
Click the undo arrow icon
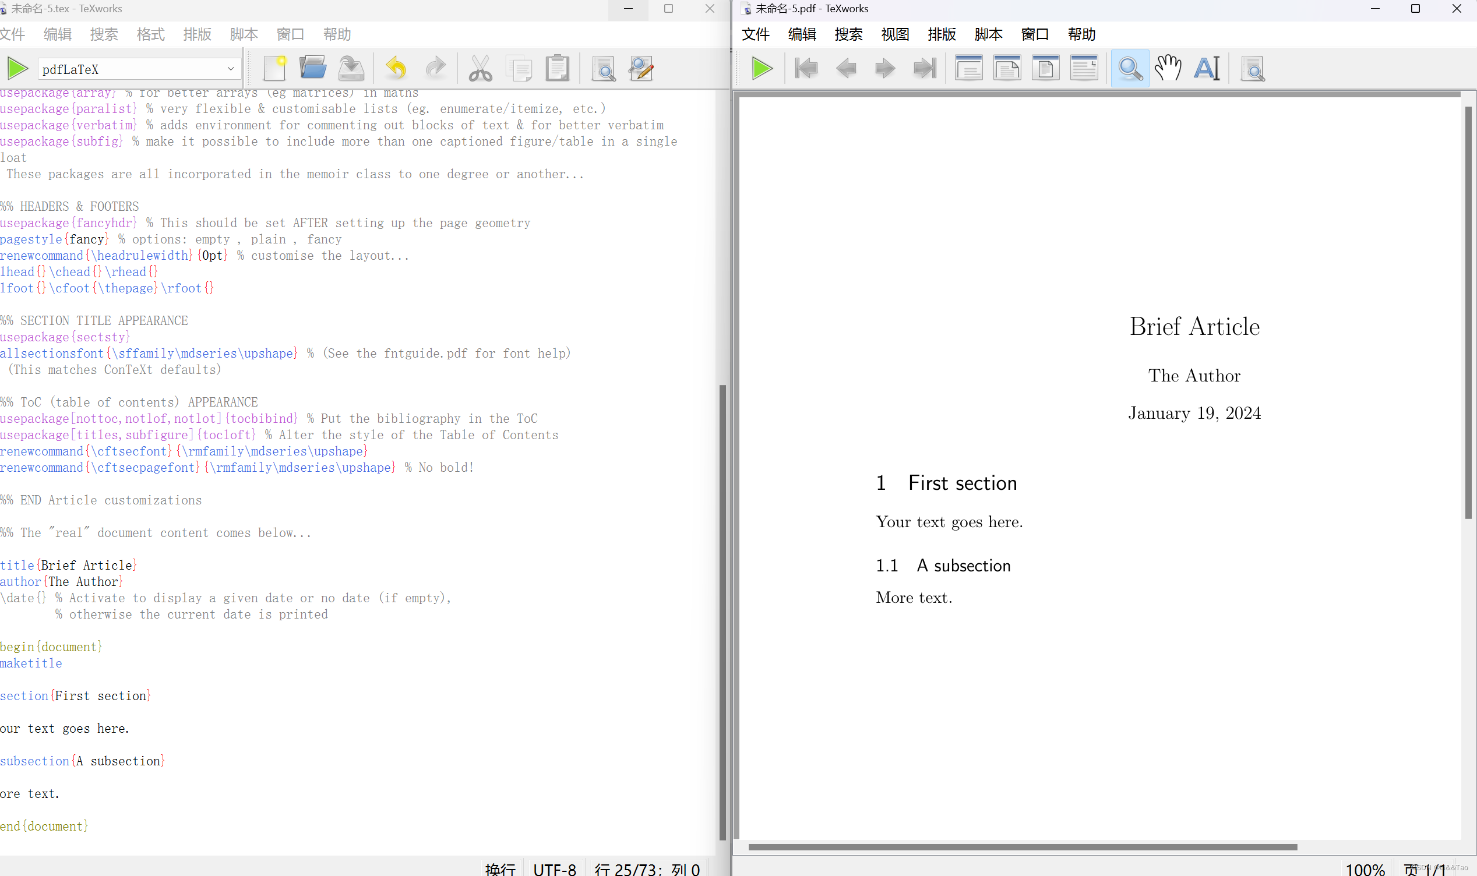point(396,69)
